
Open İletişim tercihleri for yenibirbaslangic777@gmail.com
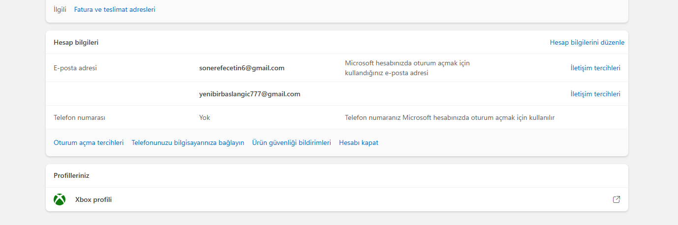click(x=595, y=94)
